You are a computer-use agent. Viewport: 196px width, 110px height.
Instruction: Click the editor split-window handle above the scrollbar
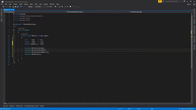point(192,14)
